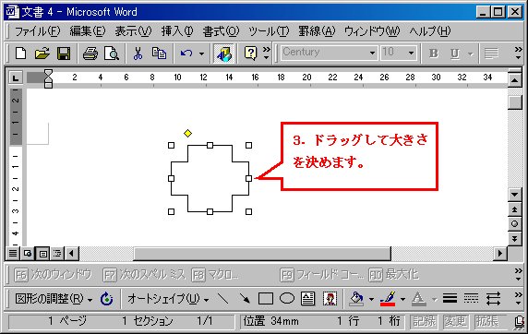Select the Rectangle drawing tool
This screenshot has width=528, height=334.
point(266,299)
